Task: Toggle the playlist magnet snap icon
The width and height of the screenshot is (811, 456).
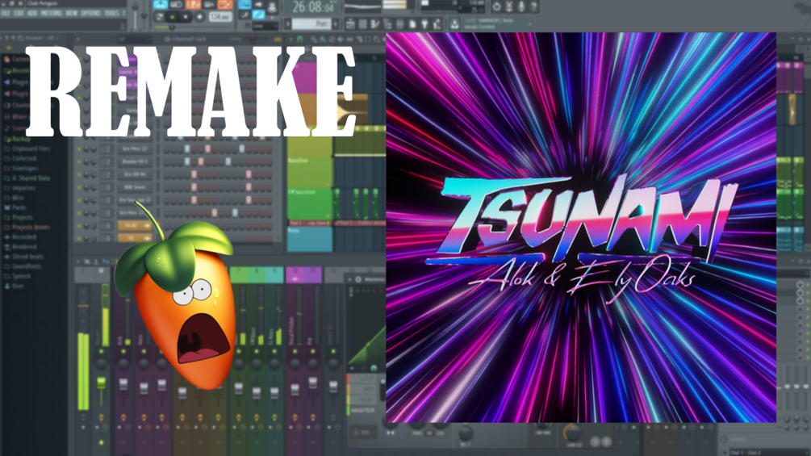Action: pyautogui.click(x=299, y=39)
